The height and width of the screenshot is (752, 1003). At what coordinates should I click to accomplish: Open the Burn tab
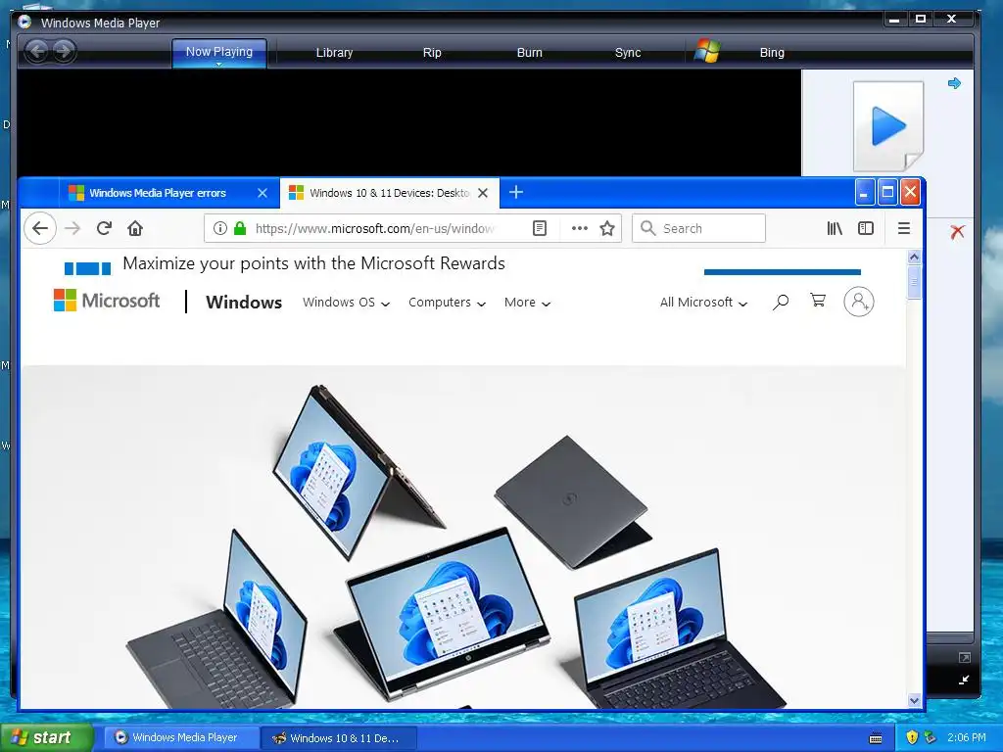pyautogui.click(x=529, y=53)
